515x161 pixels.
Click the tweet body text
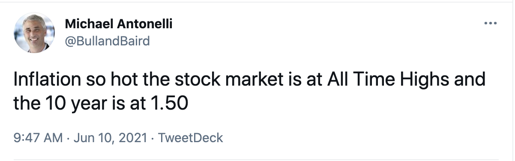(249, 92)
